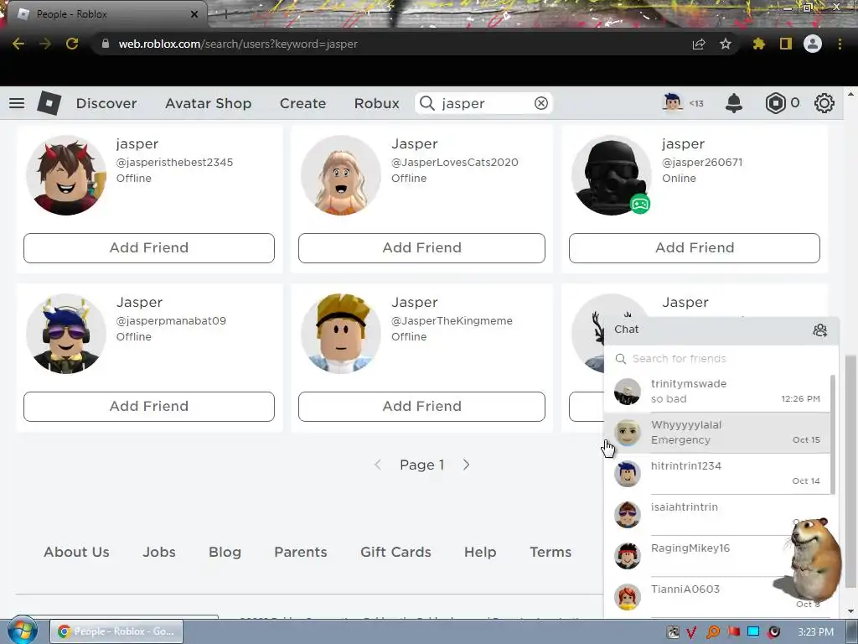Open Robux in the navbar
This screenshot has width=858, height=644.
376,103
